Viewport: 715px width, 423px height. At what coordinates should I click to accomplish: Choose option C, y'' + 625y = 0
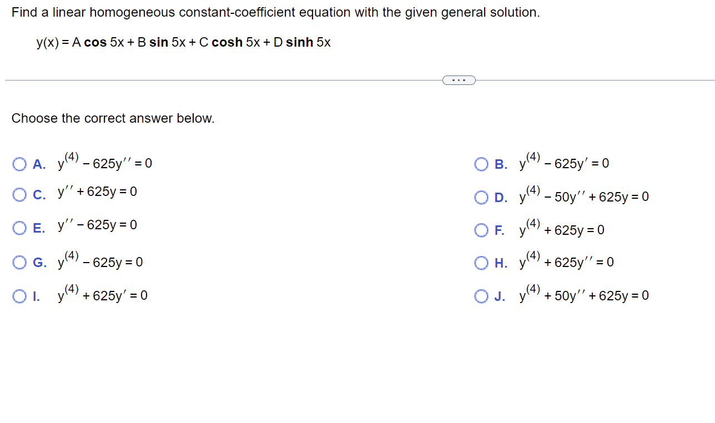point(19,194)
